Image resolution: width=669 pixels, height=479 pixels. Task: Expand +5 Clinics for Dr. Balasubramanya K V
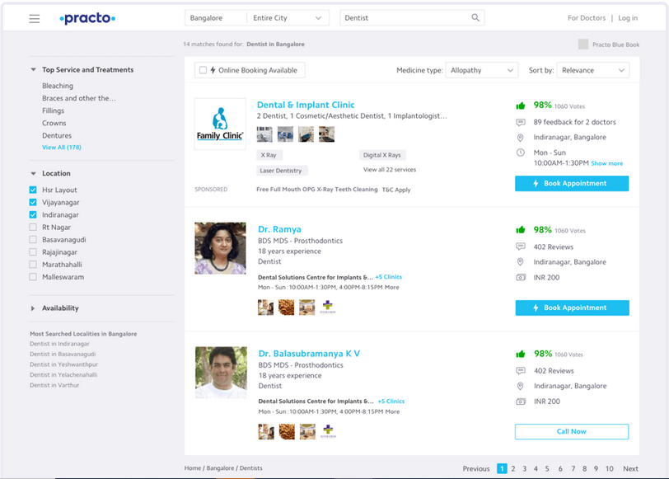point(391,402)
